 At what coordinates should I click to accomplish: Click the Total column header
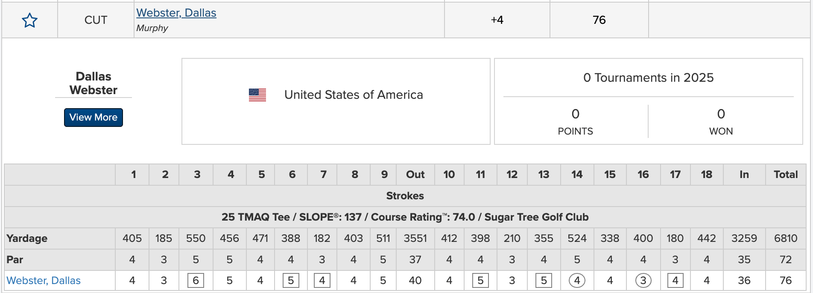pyautogui.click(x=786, y=175)
